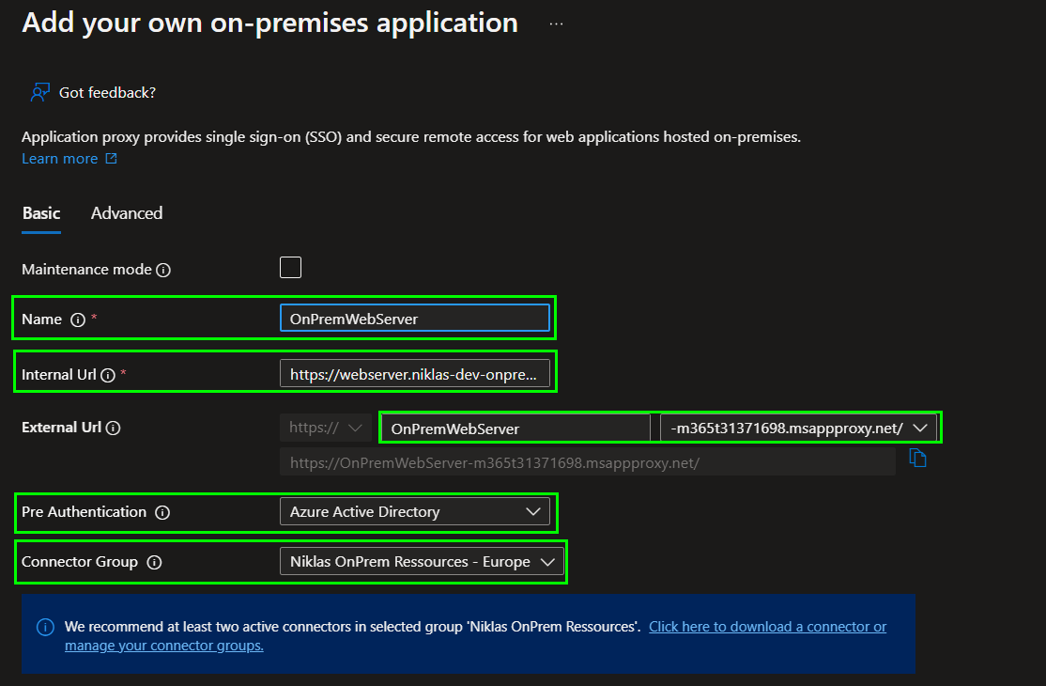Open the msappproxy.net domain suffix dropdown

click(x=798, y=429)
